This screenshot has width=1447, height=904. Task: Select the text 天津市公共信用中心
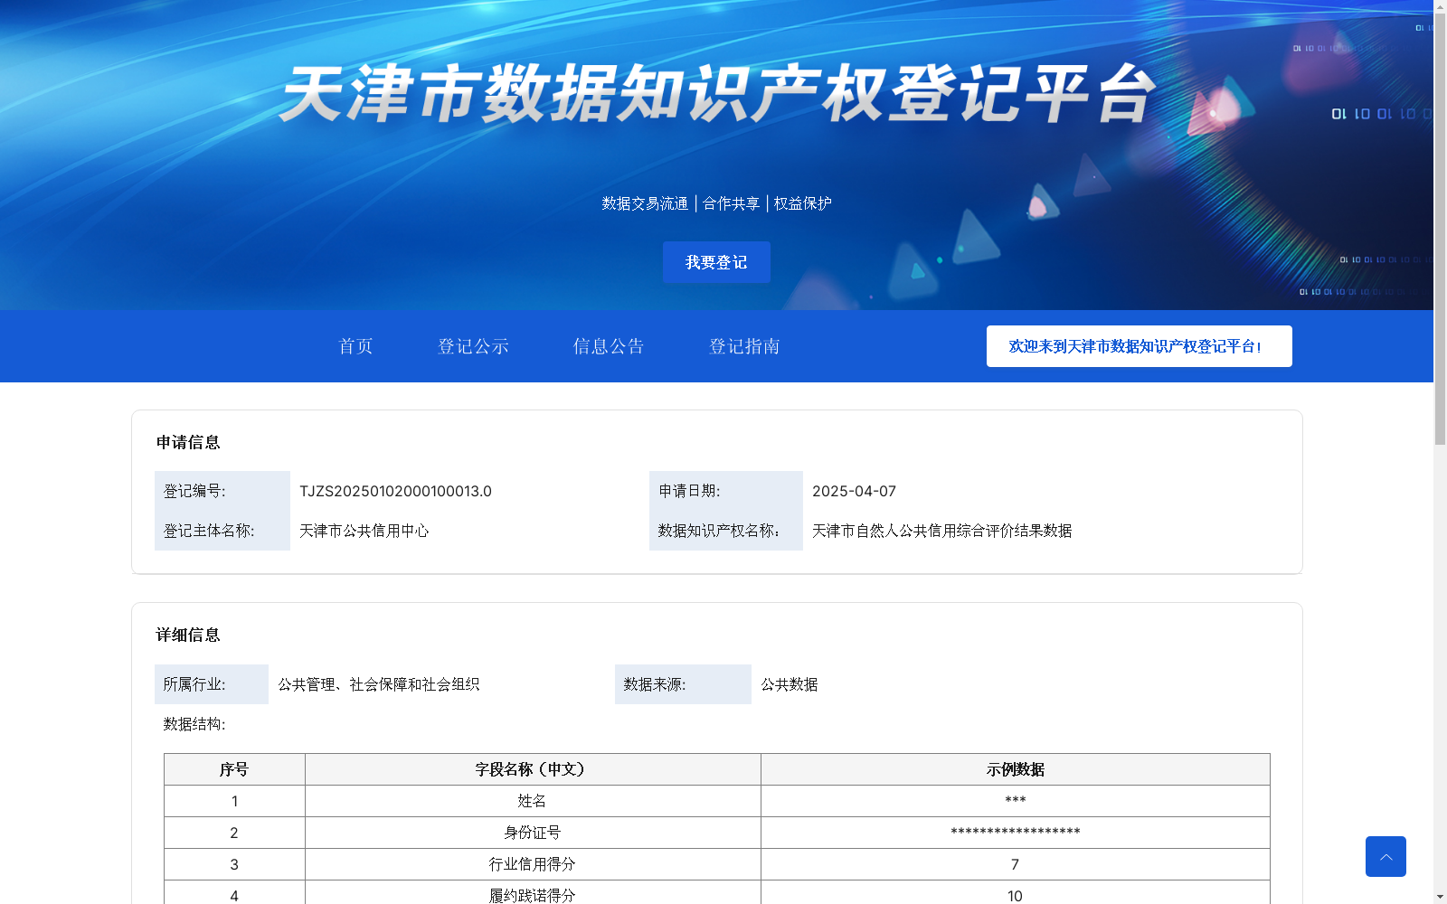[x=364, y=531]
